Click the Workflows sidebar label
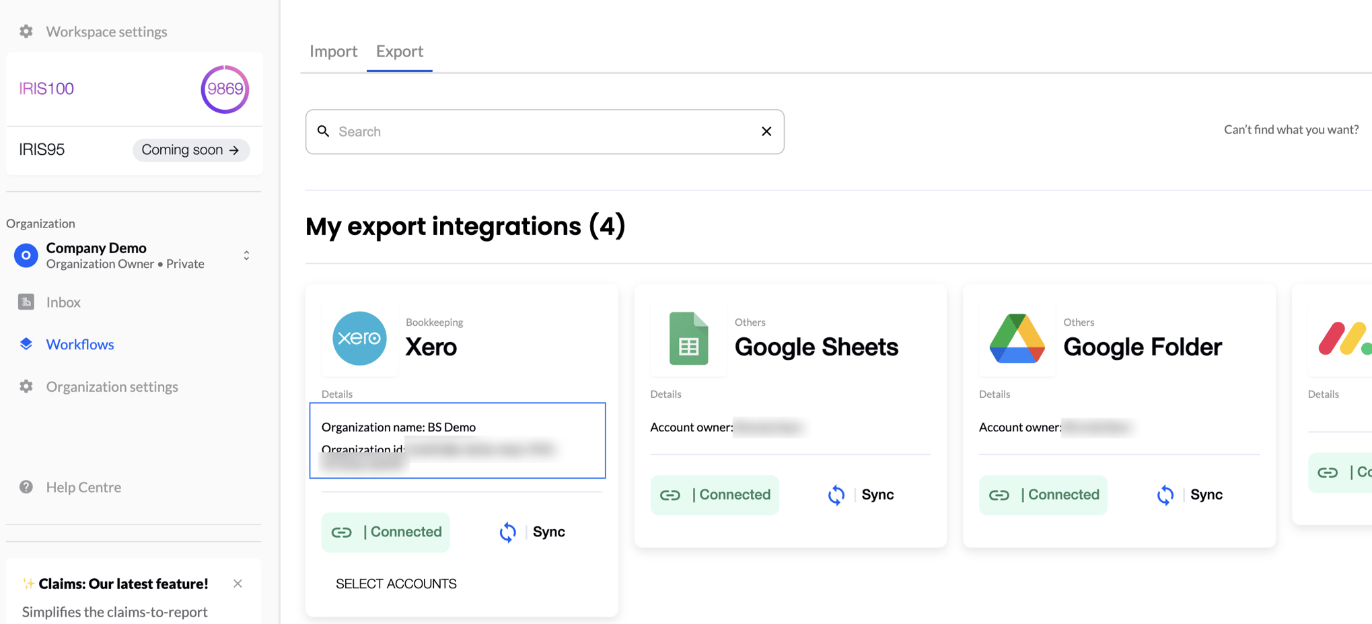Image resolution: width=1372 pixels, height=624 pixels. tap(80, 344)
